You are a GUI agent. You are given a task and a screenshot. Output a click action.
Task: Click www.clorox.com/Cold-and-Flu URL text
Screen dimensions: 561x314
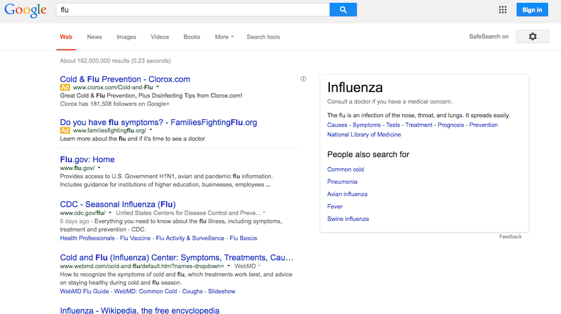coord(113,87)
